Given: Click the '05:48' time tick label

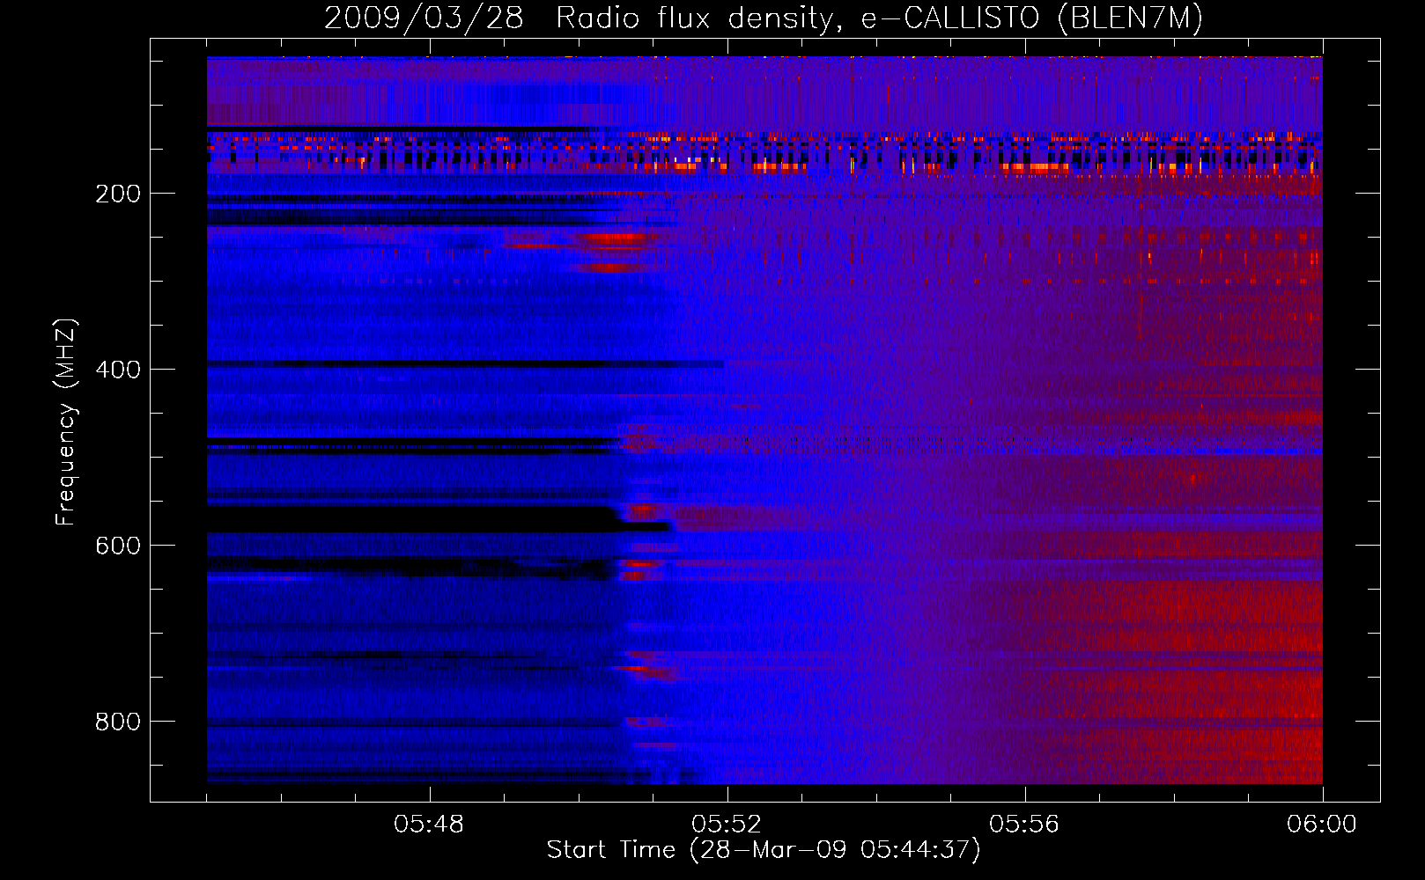Looking at the screenshot, I should (x=429, y=825).
